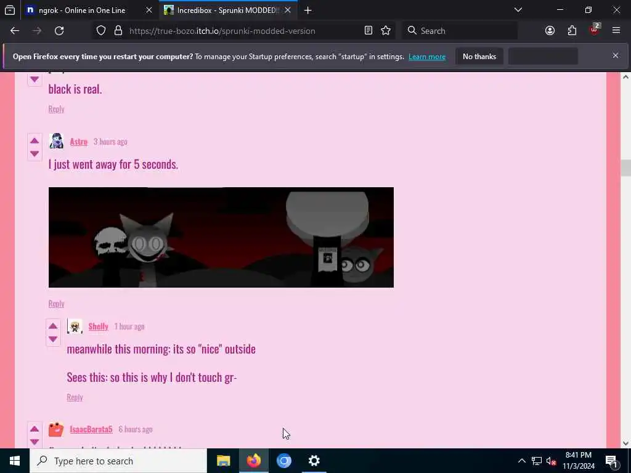Reply to 'black is real.' comment
This screenshot has width=631, height=473.
(56, 109)
